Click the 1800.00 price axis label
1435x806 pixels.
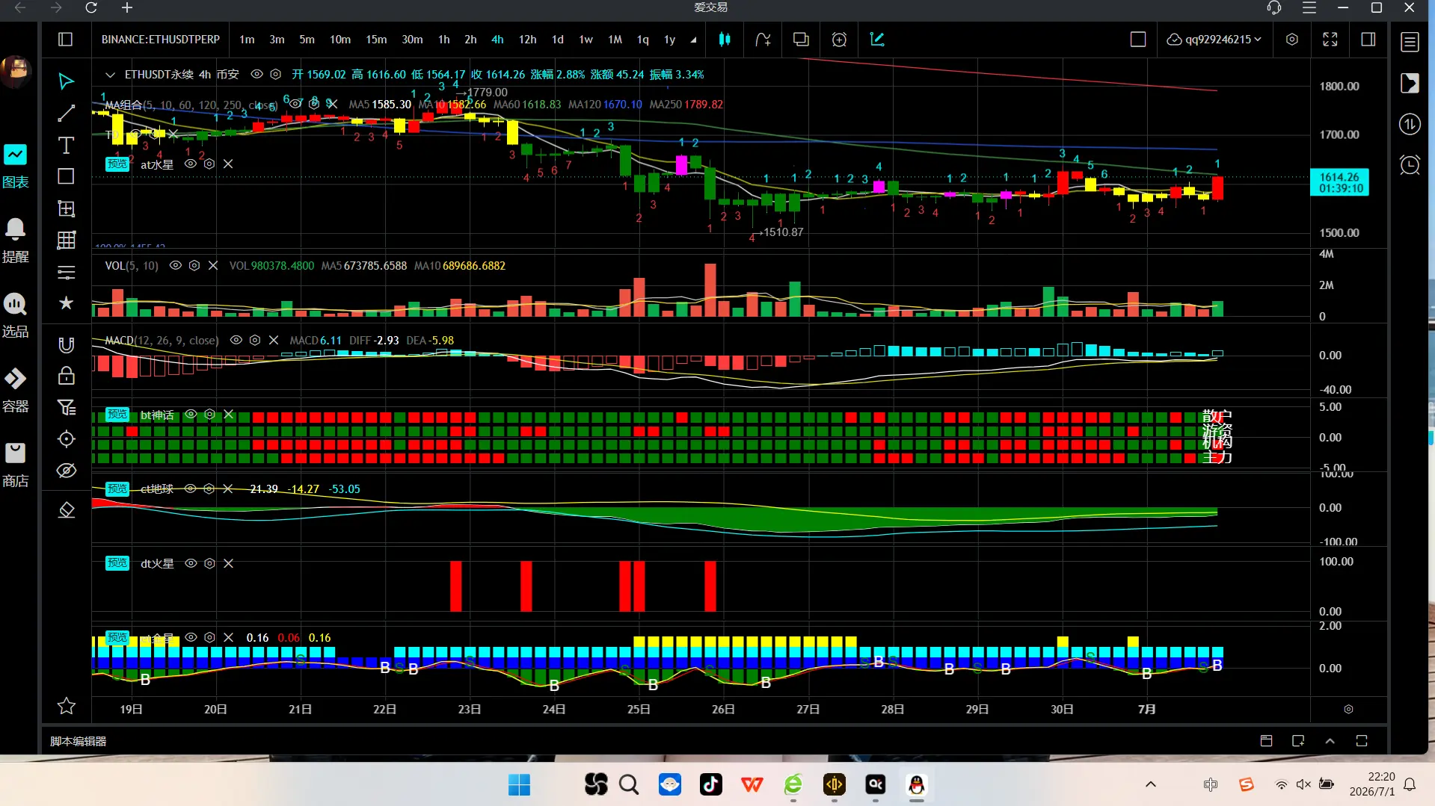click(1339, 87)
